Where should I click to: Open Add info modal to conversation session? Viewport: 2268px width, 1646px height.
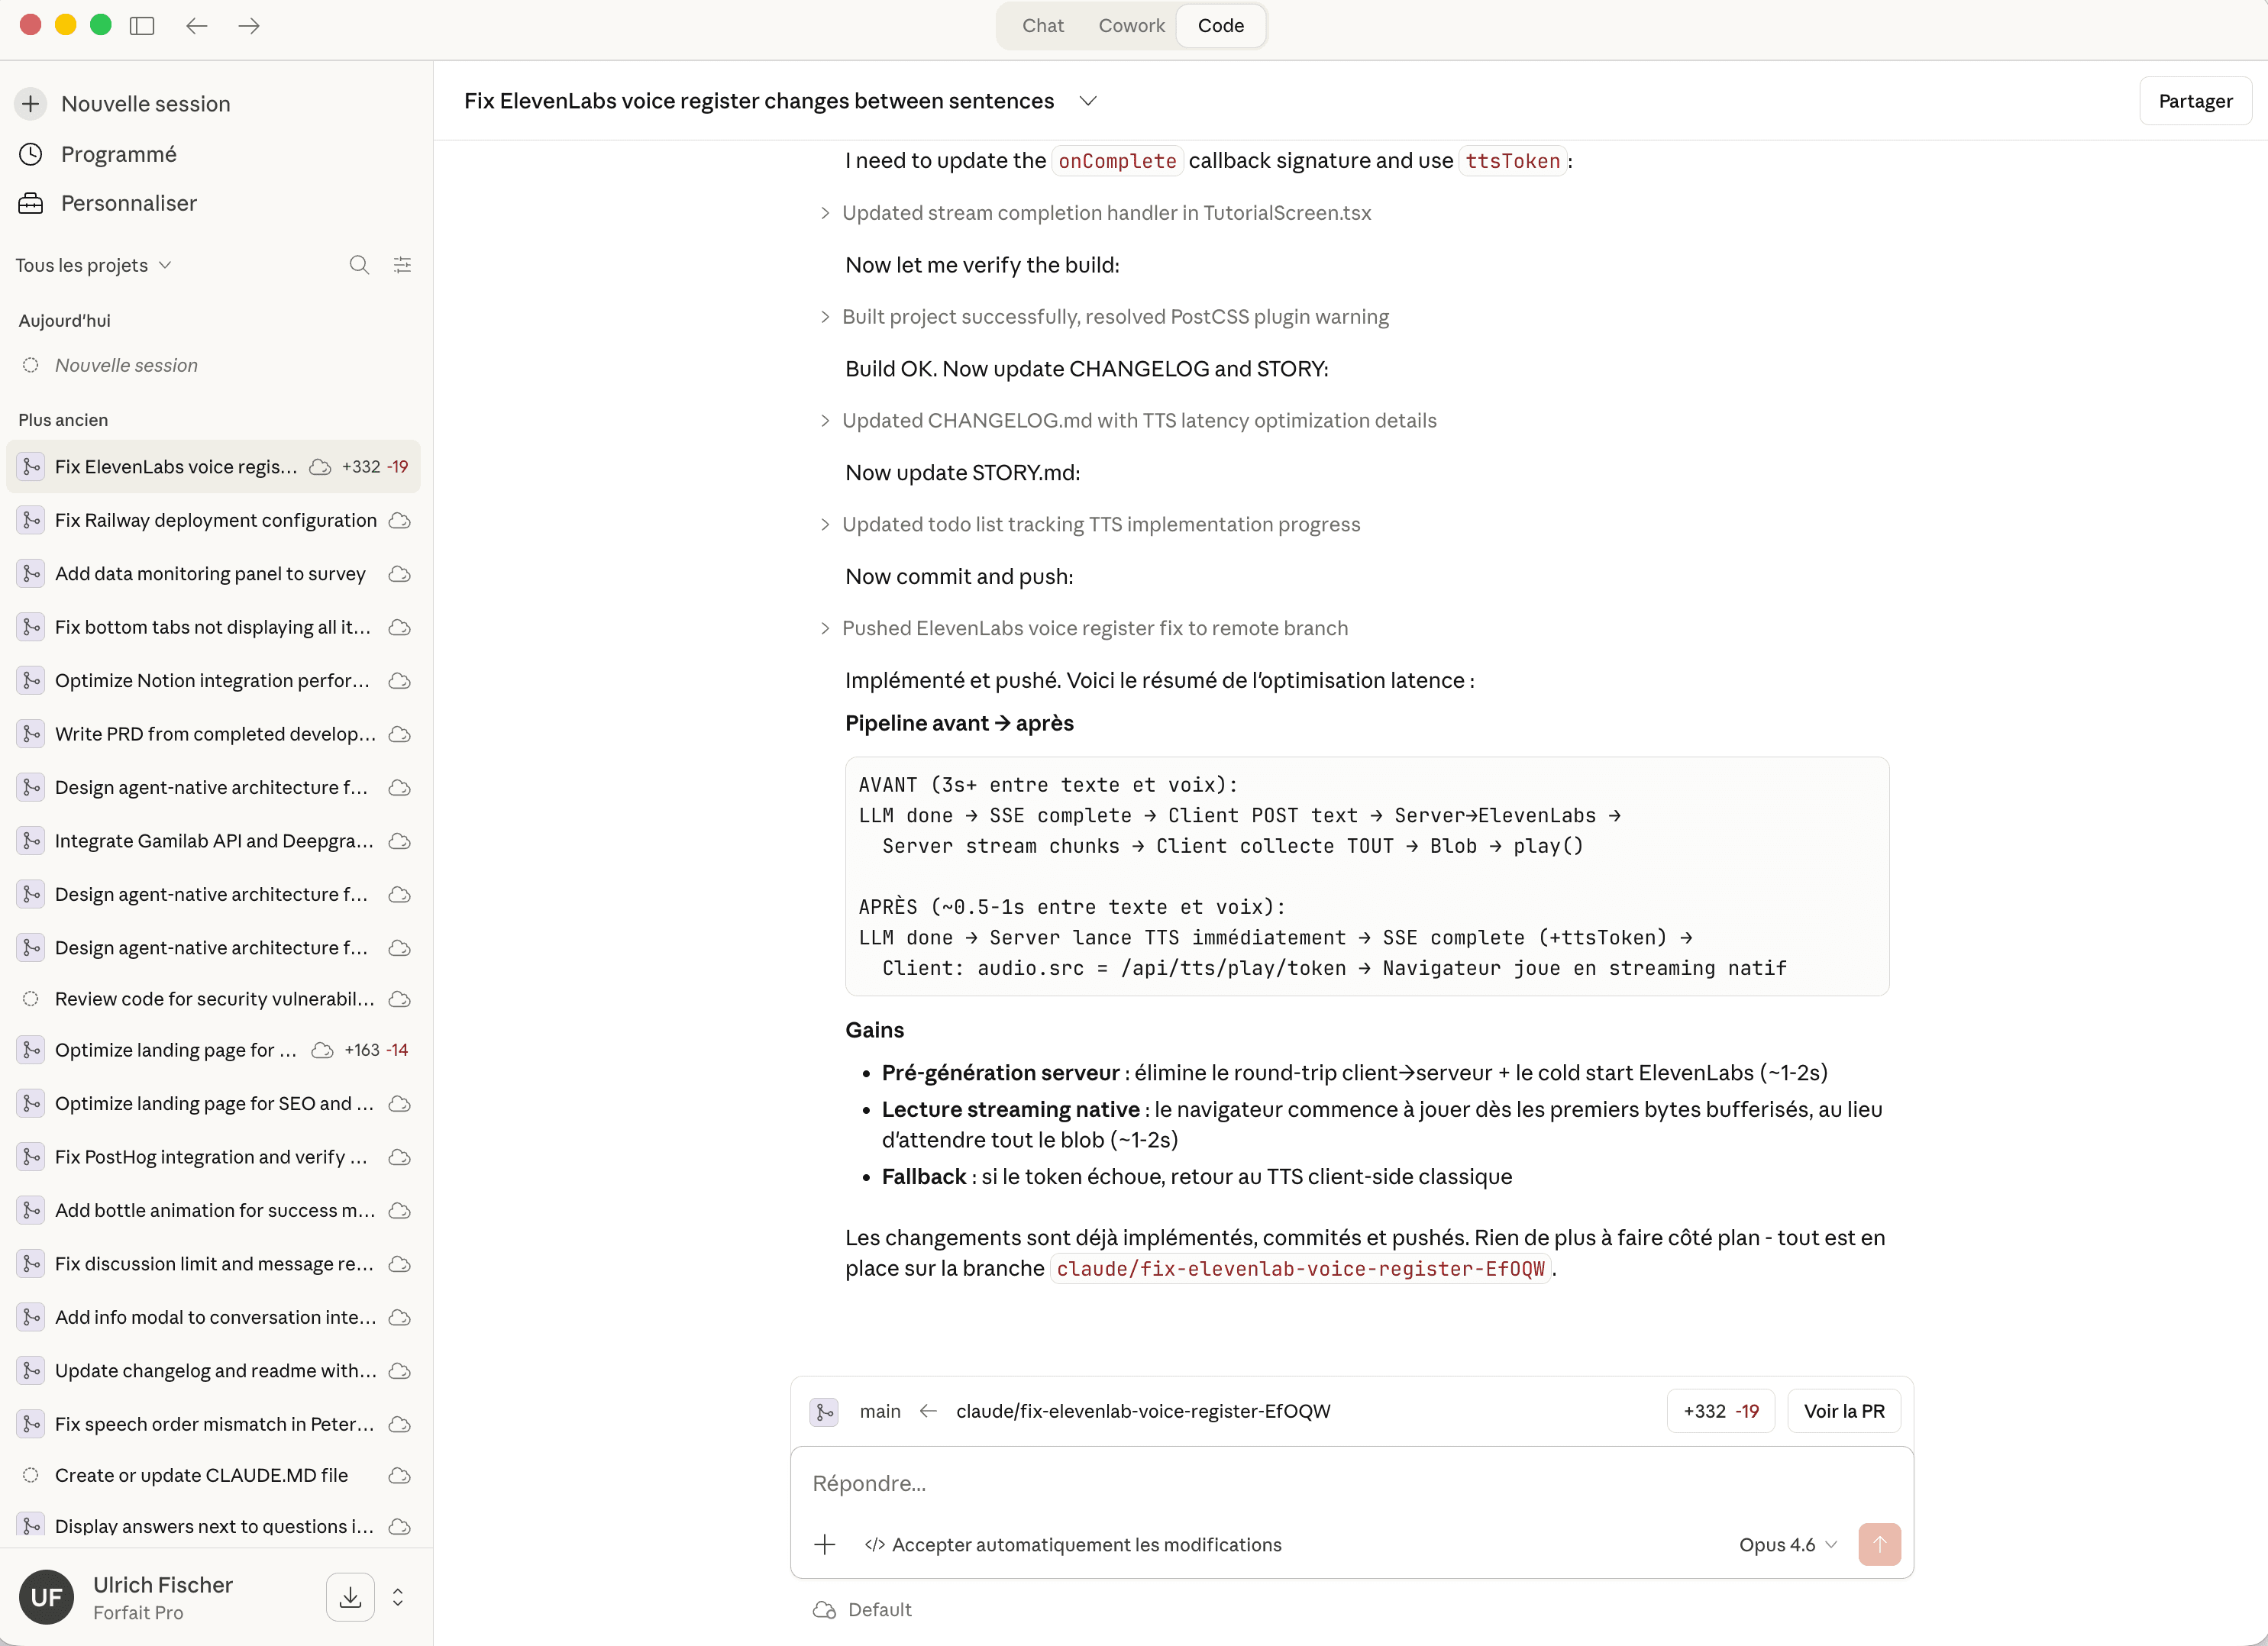[213, 1317]
